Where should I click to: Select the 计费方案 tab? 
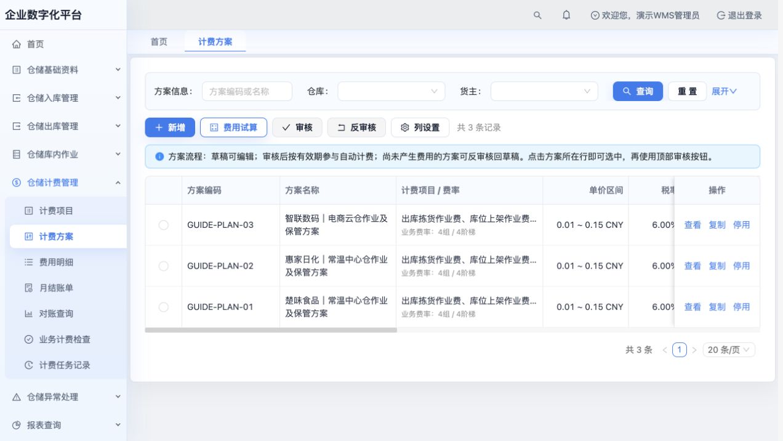pyautogui.click(x=215, y=42)
